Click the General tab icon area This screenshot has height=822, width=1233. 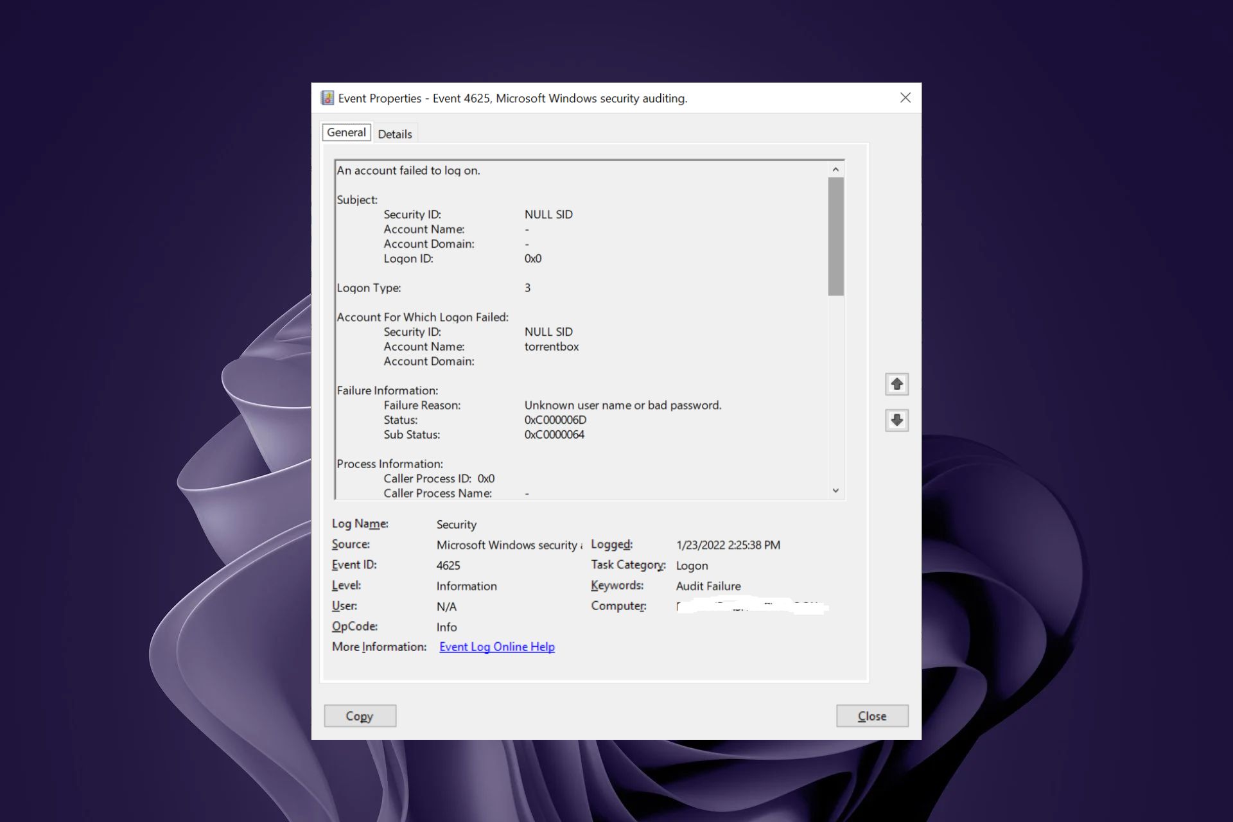pyautogui.click(x=346, y=132)
